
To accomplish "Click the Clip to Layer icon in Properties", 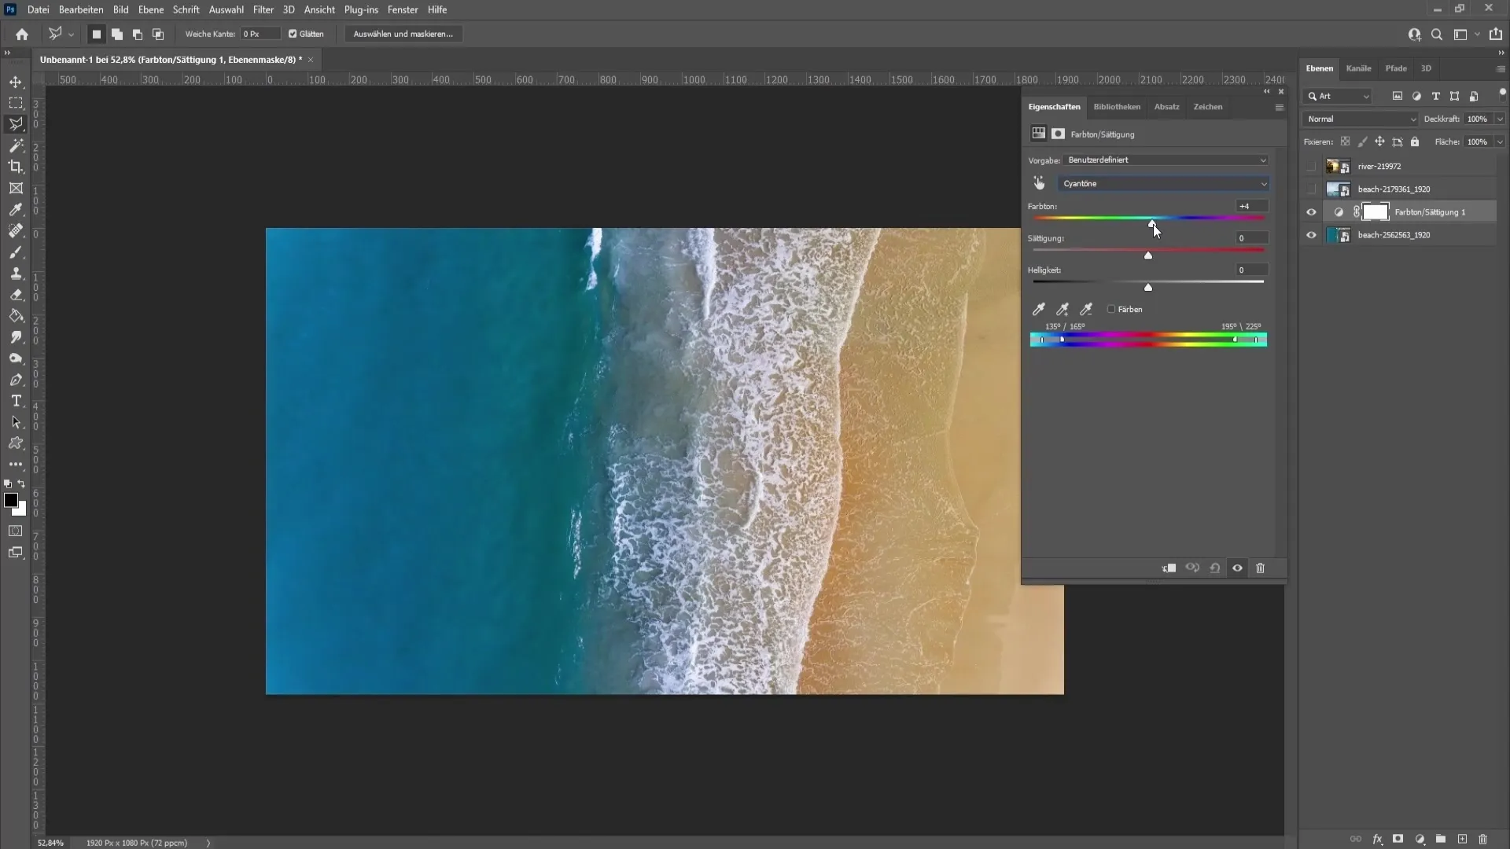I will 1169,568.
